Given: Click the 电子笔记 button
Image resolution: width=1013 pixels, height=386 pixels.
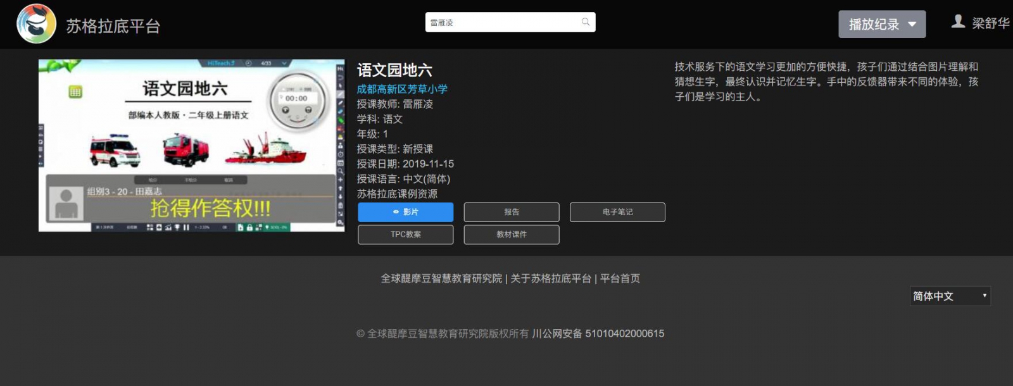Looking at the screenshot, I should coord(617,212).
